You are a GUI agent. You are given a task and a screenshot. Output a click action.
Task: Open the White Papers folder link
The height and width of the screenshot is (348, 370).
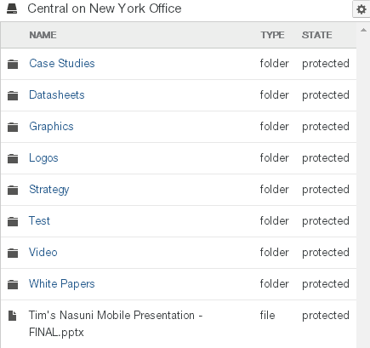62,283
